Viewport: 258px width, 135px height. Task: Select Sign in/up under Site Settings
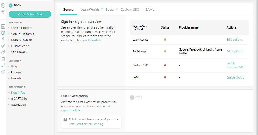pos(18,93)
